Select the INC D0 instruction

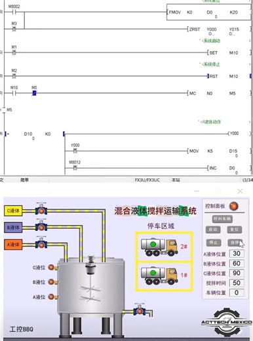pyautogui.click(x=229, y=168)
